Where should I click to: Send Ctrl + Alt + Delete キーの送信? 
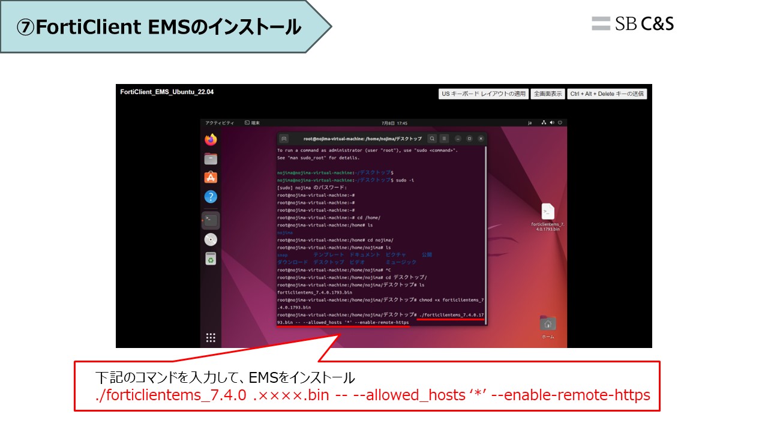(607, 94)
